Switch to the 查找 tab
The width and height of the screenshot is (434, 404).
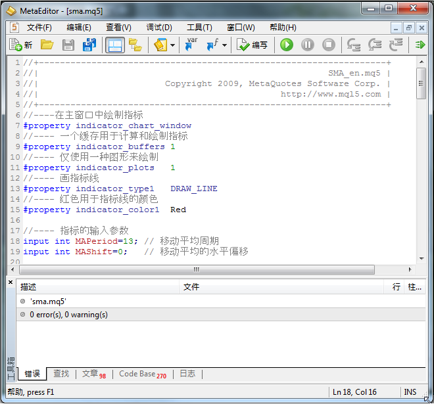61,374
